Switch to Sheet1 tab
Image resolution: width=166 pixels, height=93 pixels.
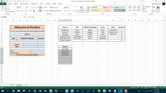coord(12,85)
